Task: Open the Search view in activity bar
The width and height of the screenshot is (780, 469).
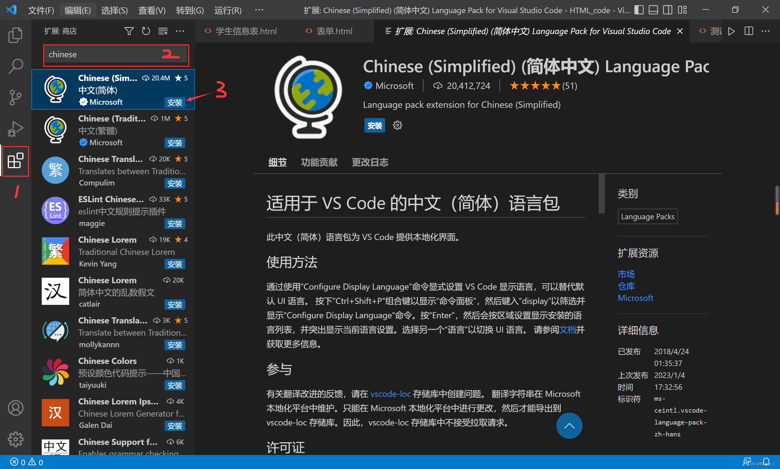Action: tap(15, 66)
